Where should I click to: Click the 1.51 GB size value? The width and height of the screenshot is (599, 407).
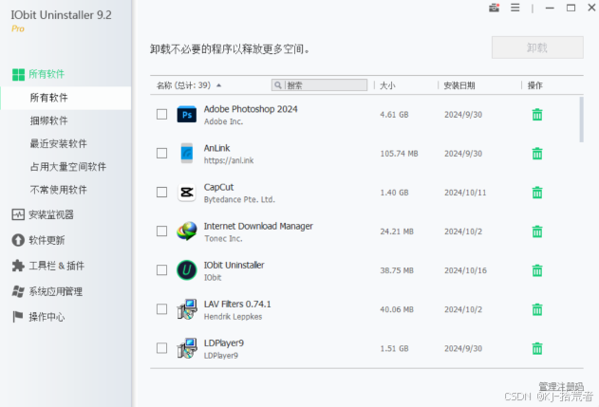click(394, 348)
